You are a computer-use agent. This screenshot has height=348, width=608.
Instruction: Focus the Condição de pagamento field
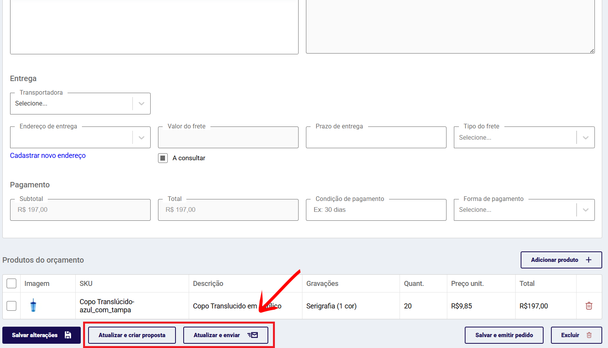click(376, 210)
